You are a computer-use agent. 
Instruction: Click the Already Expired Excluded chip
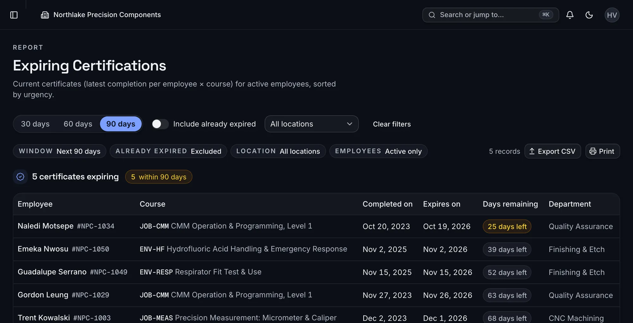click(x=168, y=151)
